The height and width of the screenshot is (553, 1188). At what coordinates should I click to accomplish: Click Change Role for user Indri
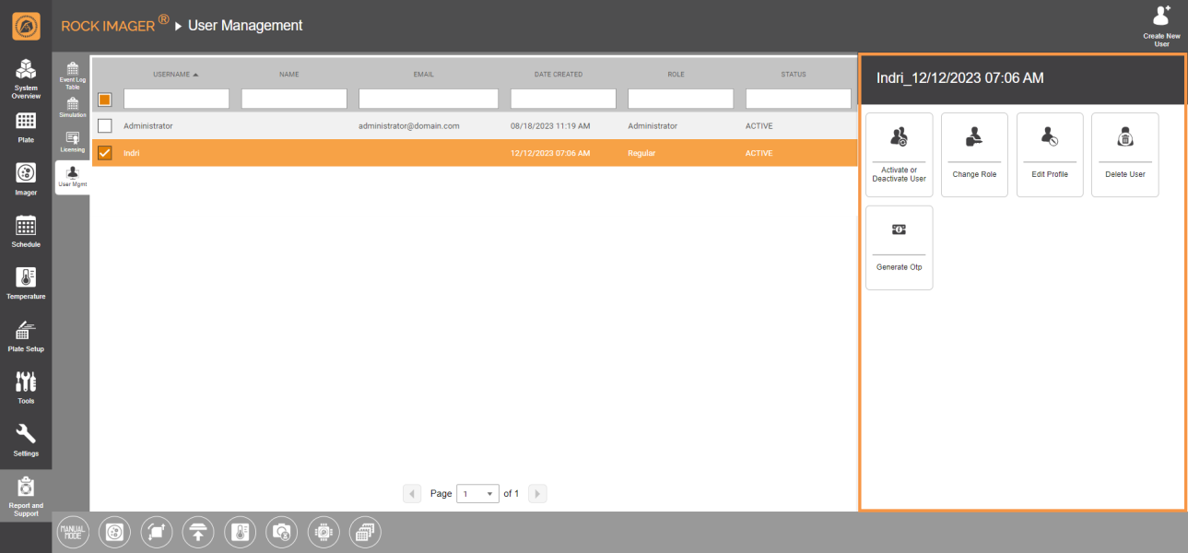(974, 154)
